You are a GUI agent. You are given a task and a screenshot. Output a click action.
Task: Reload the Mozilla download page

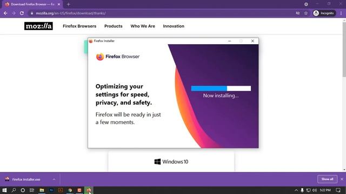(22, 13)
